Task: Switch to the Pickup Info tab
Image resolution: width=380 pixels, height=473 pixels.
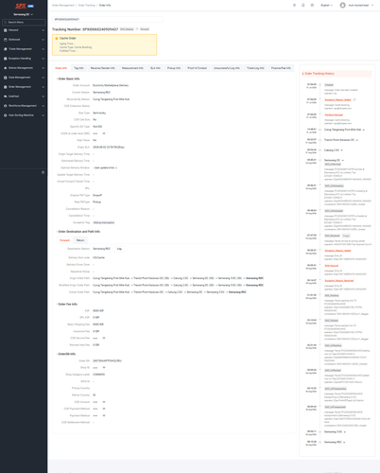Action: pos(174,68)
